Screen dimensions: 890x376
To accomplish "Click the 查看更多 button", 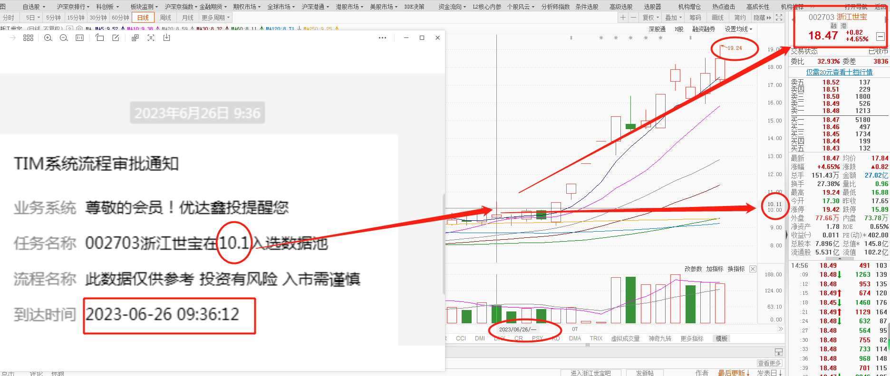I will (x=769, y=363).
